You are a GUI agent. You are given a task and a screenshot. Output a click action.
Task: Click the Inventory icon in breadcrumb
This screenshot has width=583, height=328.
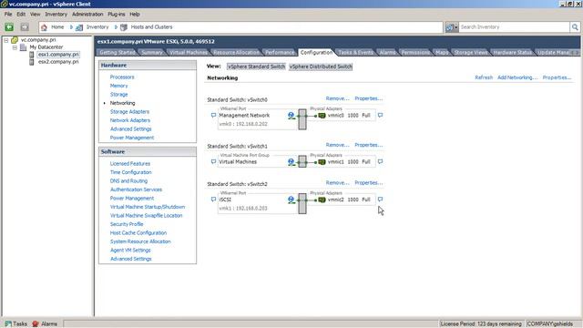[79, 27]
